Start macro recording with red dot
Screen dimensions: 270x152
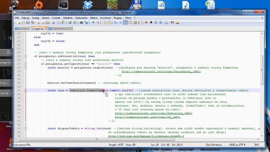click(x=146, y=22)
